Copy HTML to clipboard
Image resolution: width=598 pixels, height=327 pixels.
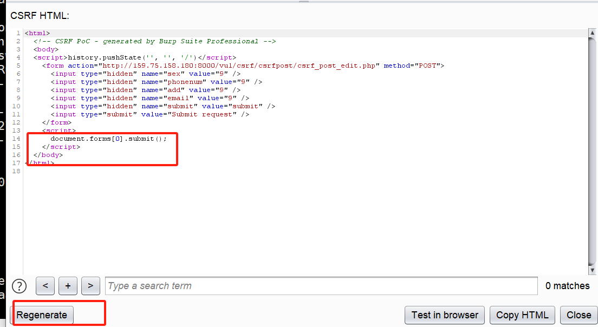tap(522, 315)
